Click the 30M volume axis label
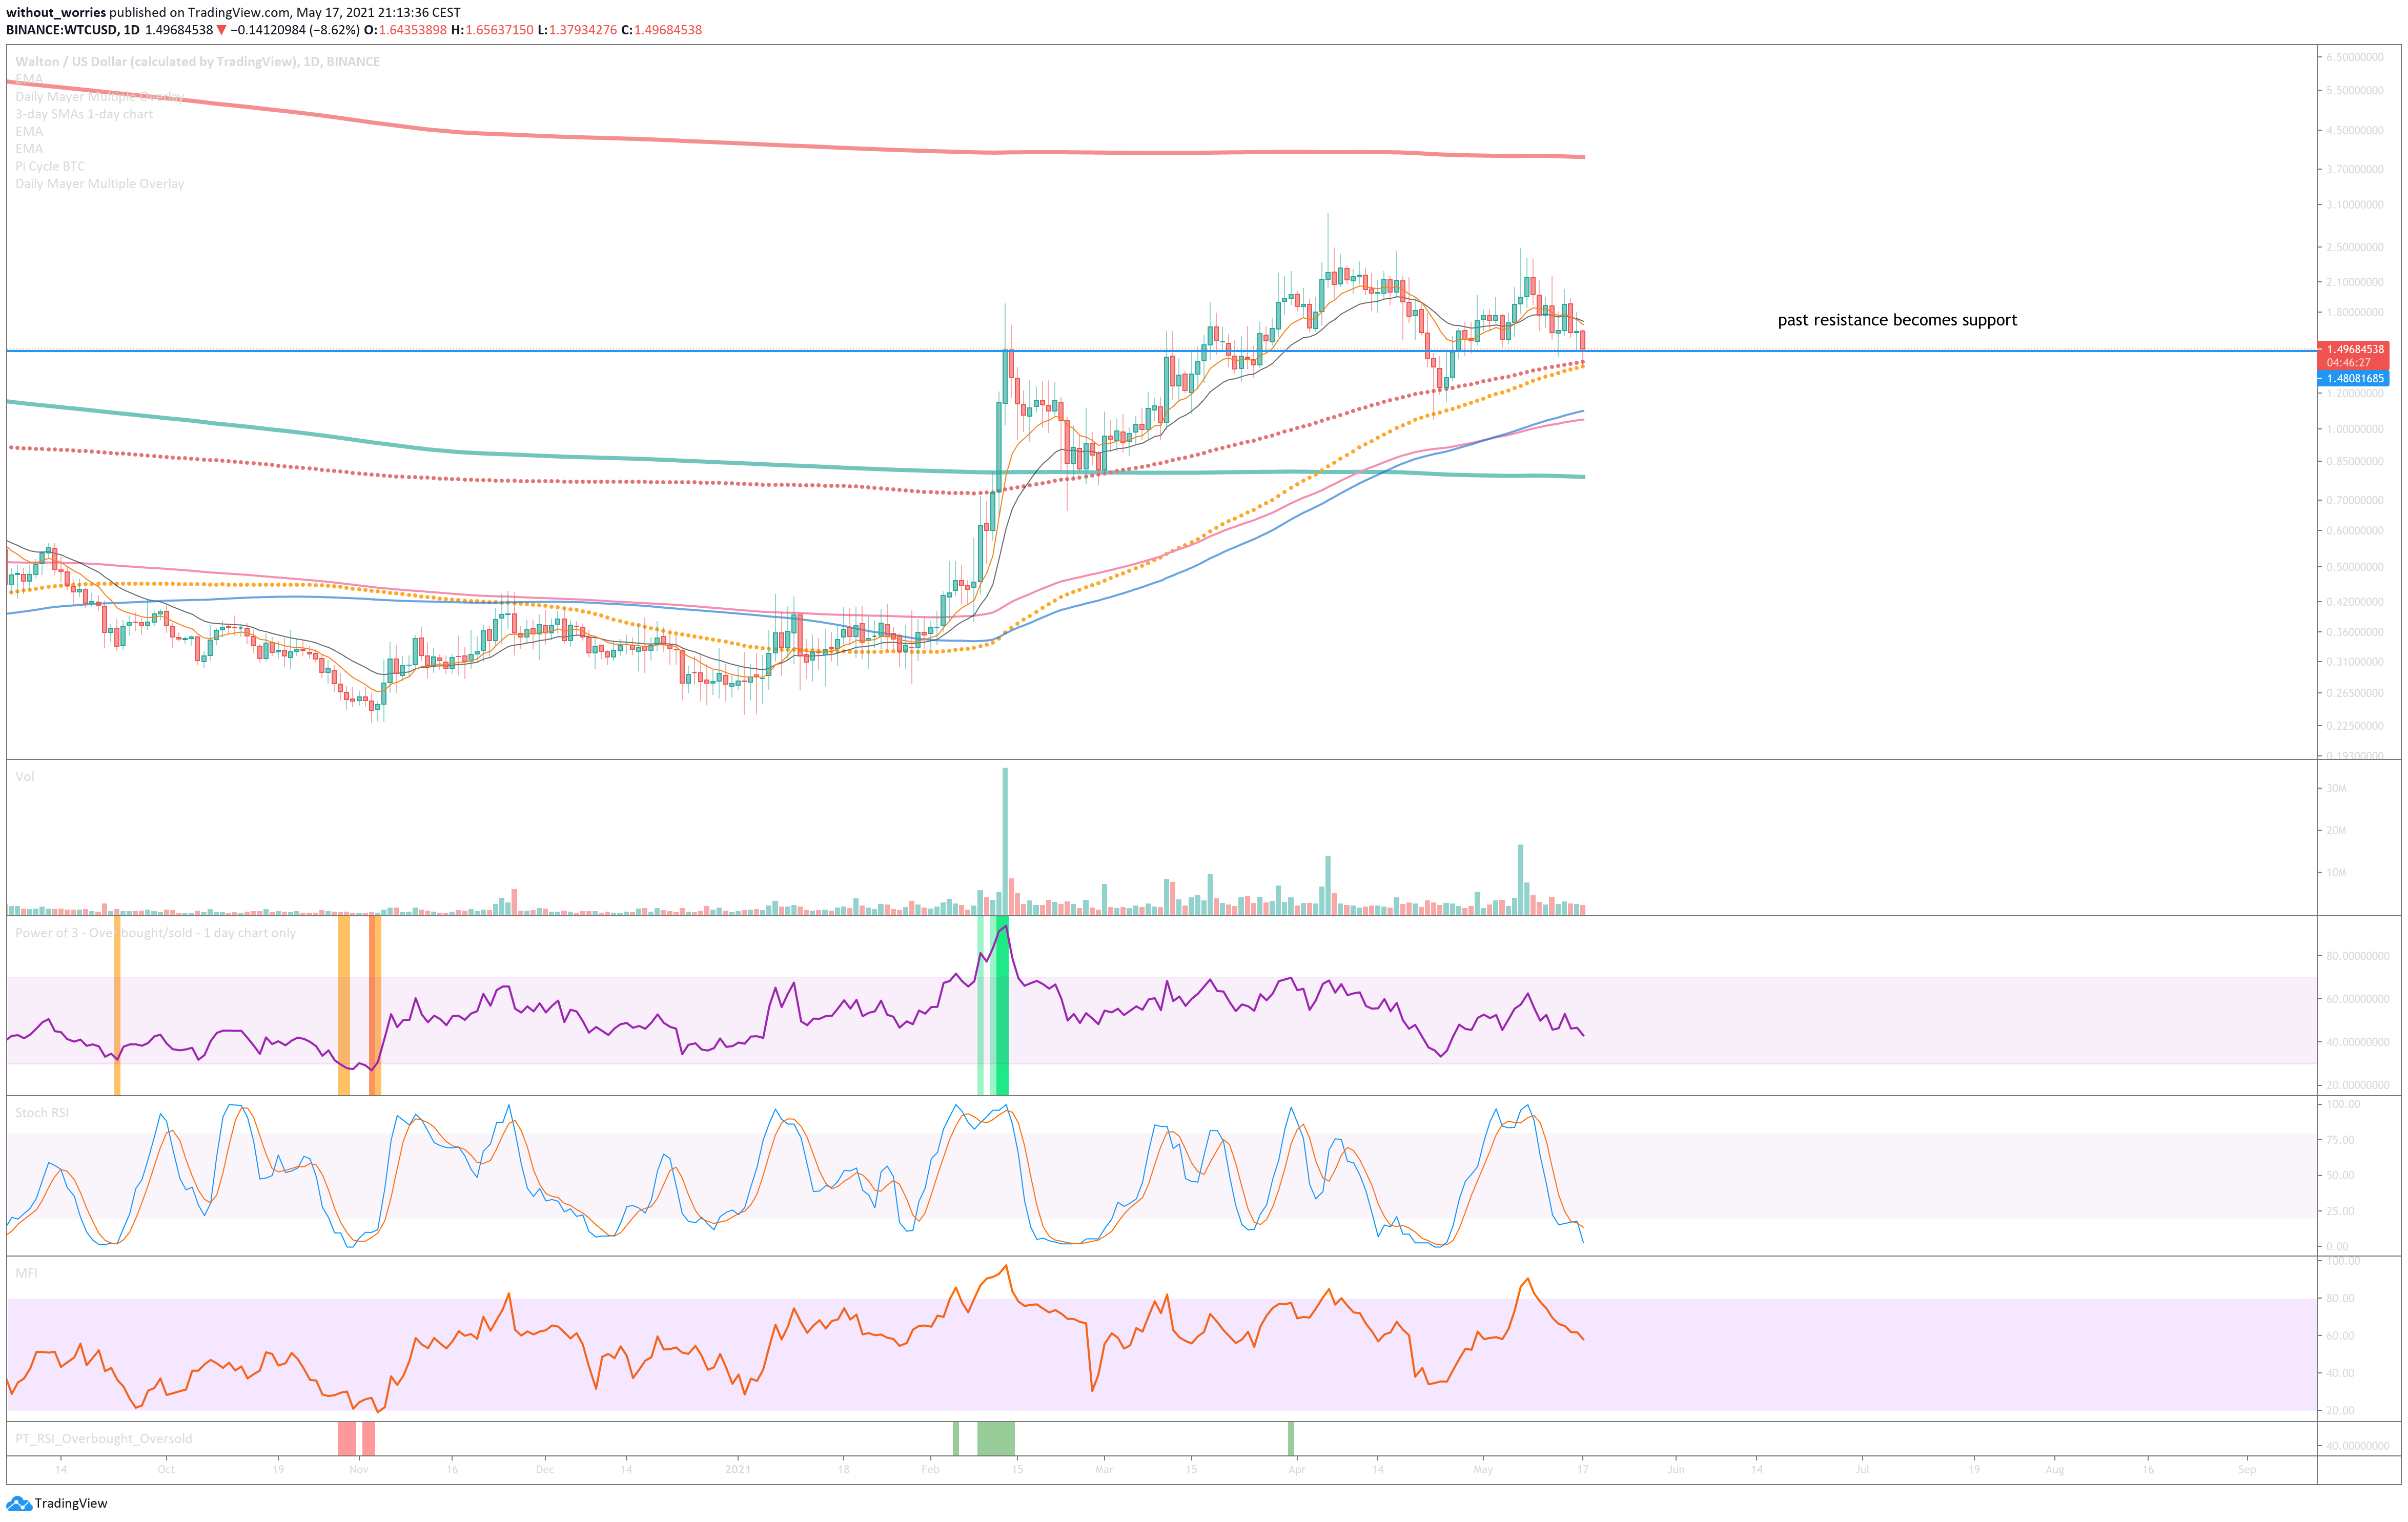The image size is (2408, 1522). (x=2335, y=789)
